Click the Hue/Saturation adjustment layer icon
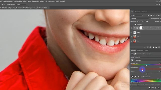Screen dimensions: 161x90 click(137, 28)
